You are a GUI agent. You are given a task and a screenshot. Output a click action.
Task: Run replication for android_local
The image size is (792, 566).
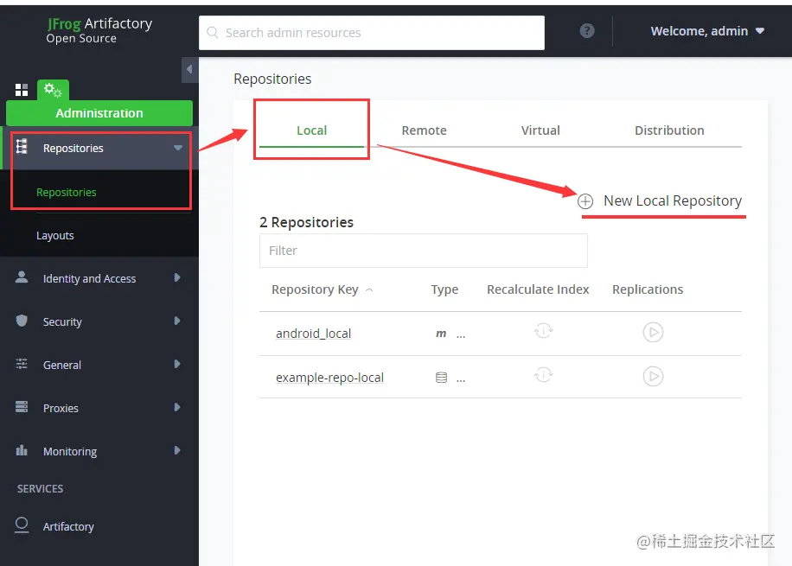653,332
